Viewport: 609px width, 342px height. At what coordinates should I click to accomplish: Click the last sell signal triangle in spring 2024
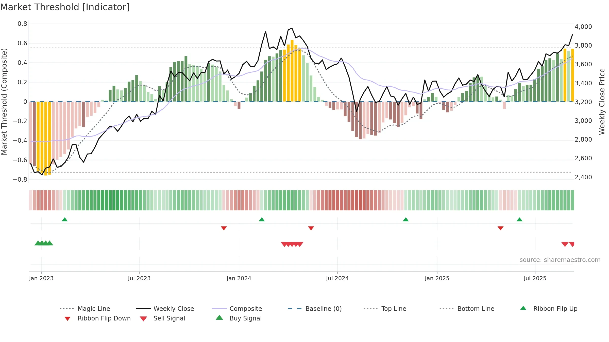(300, 244)
